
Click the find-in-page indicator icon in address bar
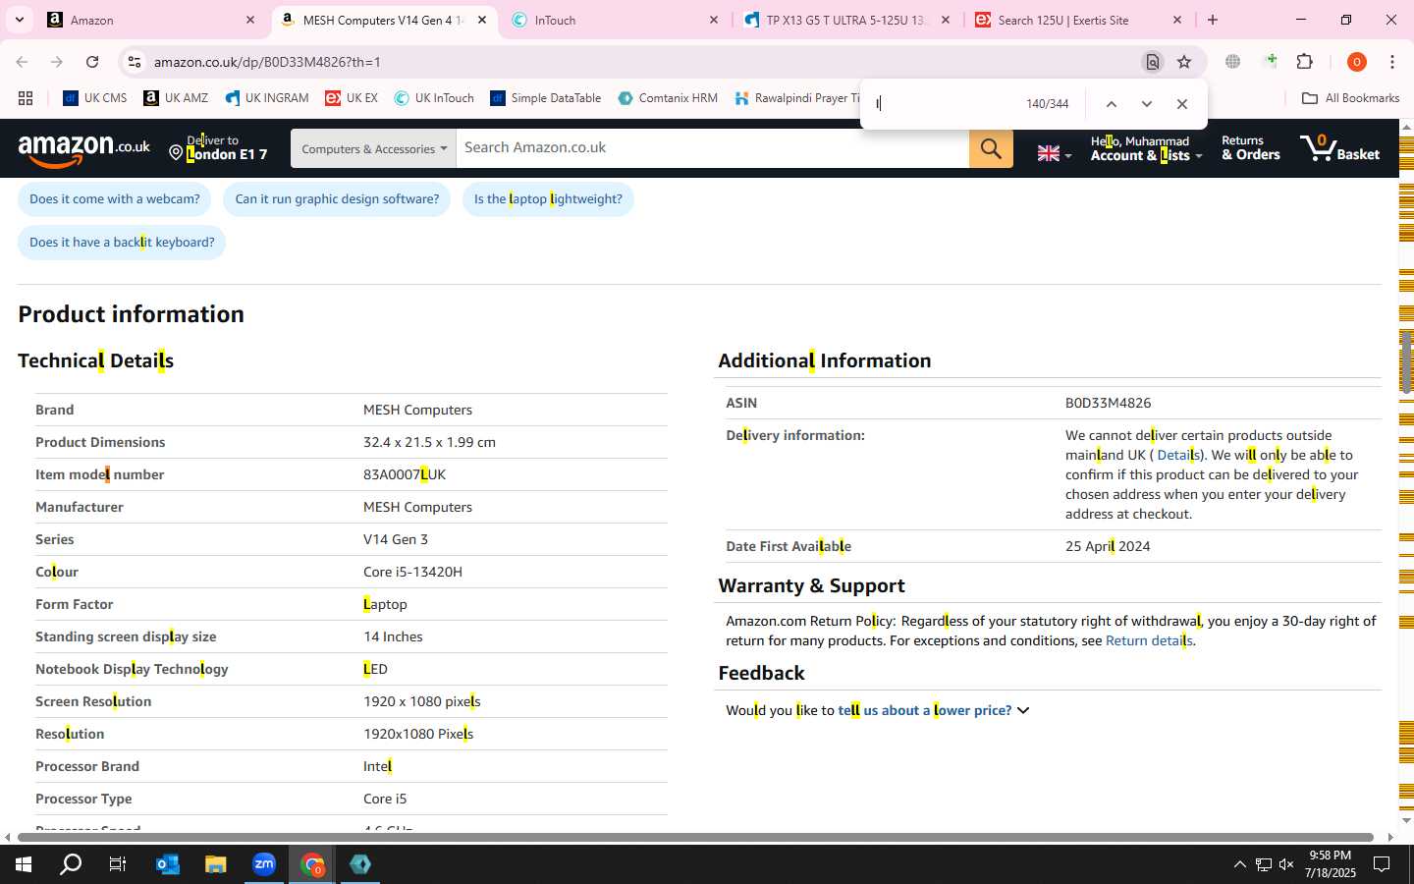point(1153,62)
